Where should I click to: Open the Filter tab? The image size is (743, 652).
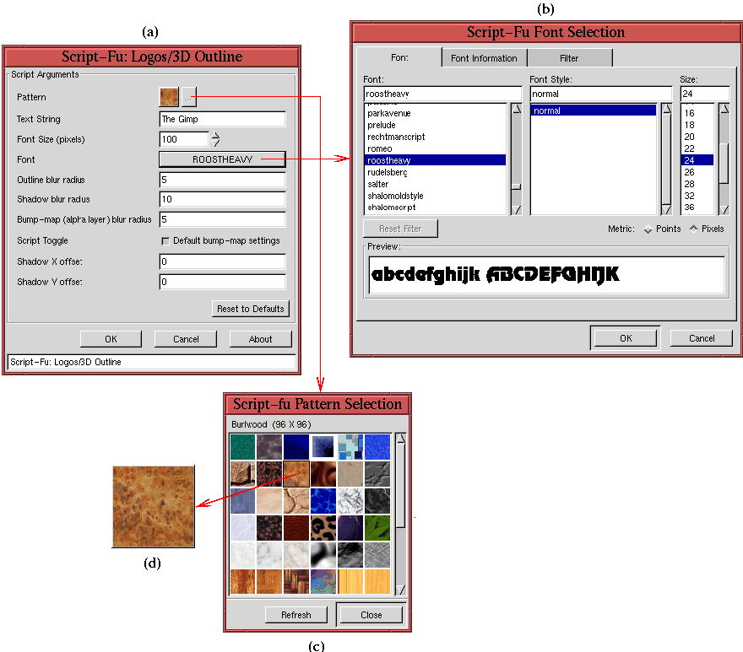tap(569, 58)
